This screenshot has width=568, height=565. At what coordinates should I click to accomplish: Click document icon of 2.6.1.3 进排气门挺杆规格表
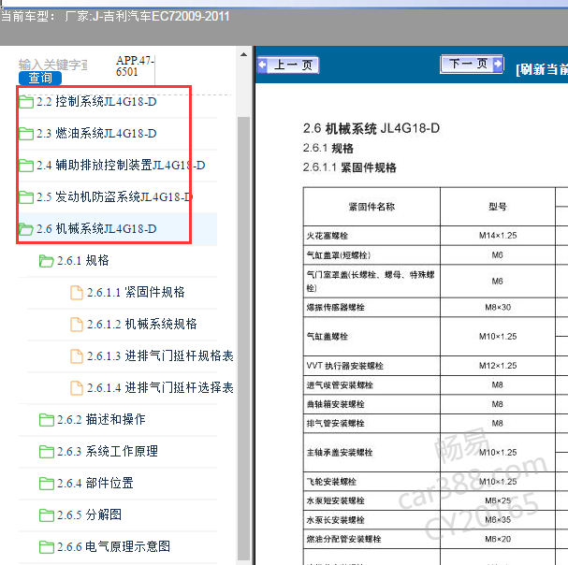pyautogui.click(x=77, y=356)
